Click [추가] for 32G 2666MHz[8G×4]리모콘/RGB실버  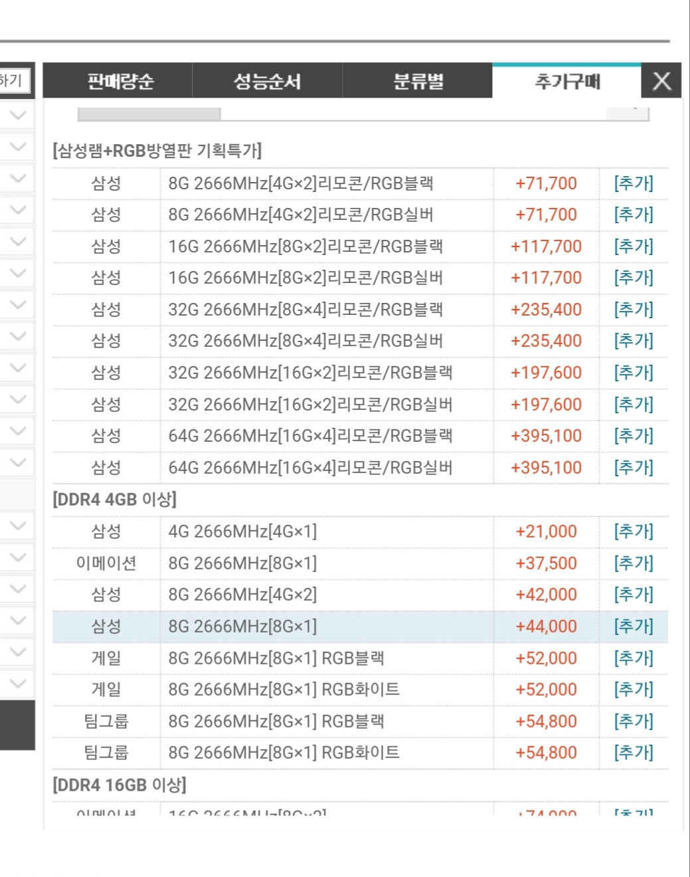click(634, 341)
